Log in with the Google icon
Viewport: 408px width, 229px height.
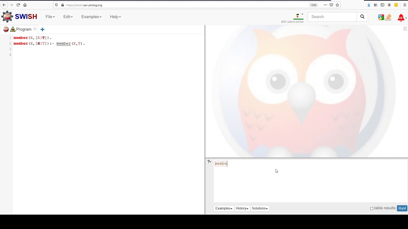[x=381, y=17]
